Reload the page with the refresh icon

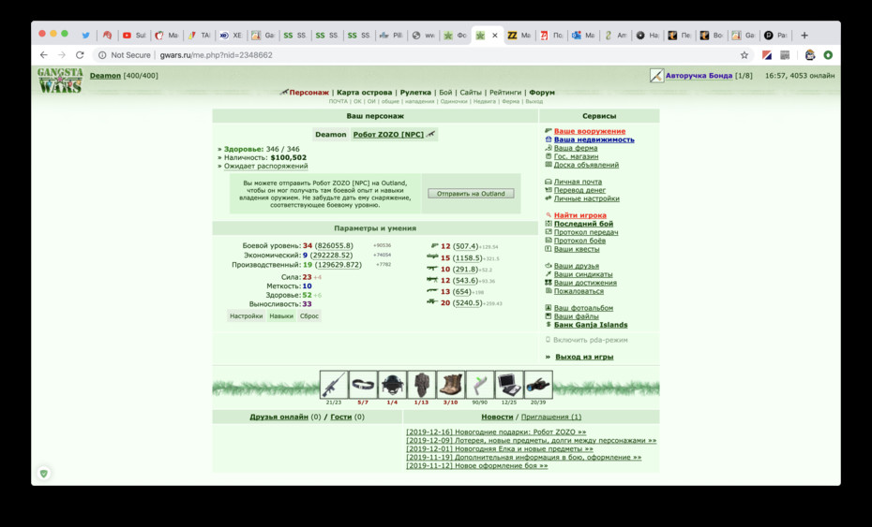coord(80,55)
